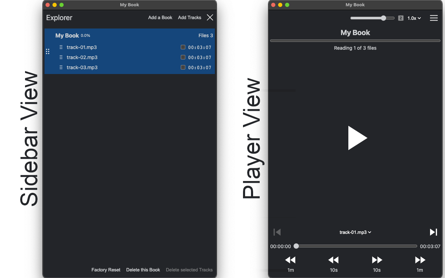This screenshot has width=445, height=278.
Task: Expand the track-01.mp3 track selector
Action: [355, 232]
